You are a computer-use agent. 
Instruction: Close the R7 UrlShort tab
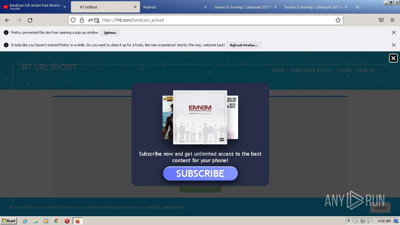pos(135,7)
